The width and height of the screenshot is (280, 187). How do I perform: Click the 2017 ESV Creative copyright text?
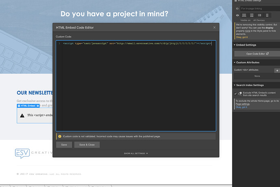coord(49,174)
